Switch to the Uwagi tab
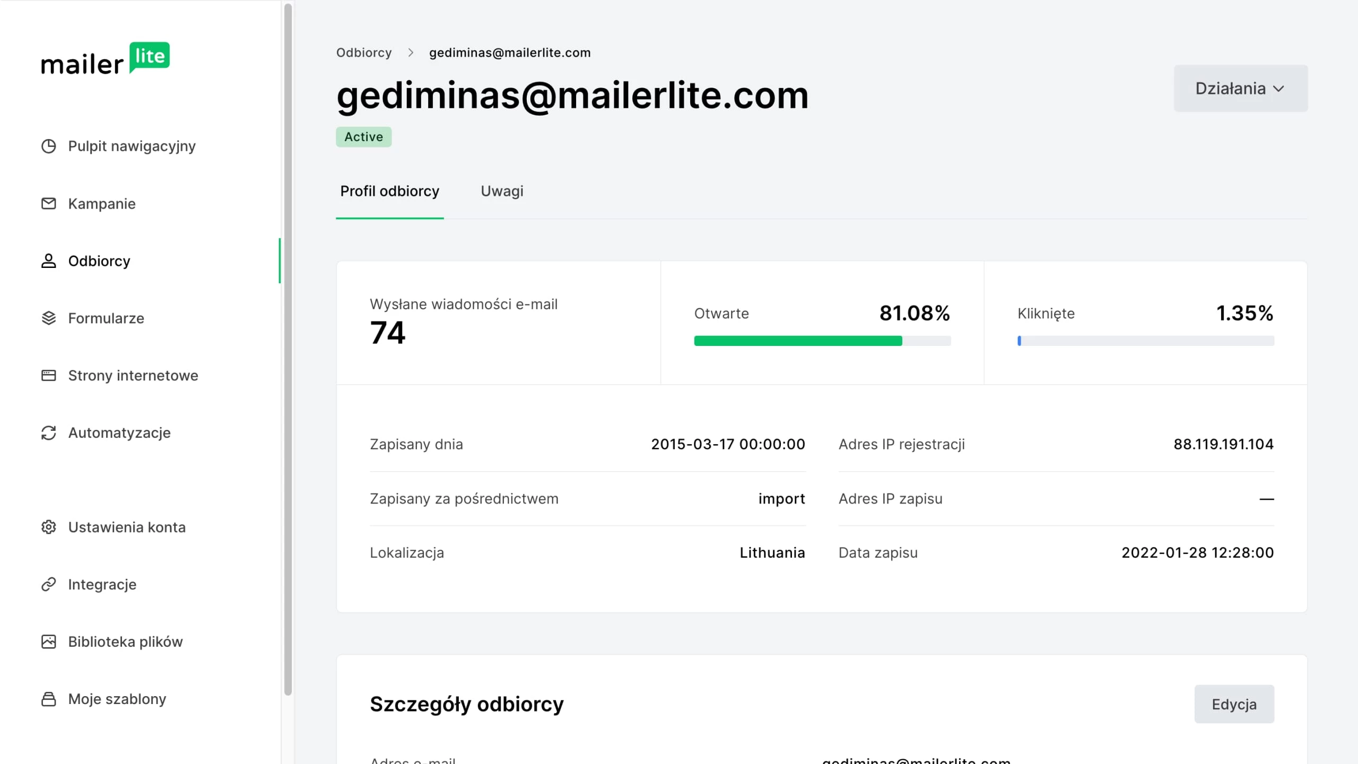This screenshot has width=1358, height=764. [x=502, y=191]
